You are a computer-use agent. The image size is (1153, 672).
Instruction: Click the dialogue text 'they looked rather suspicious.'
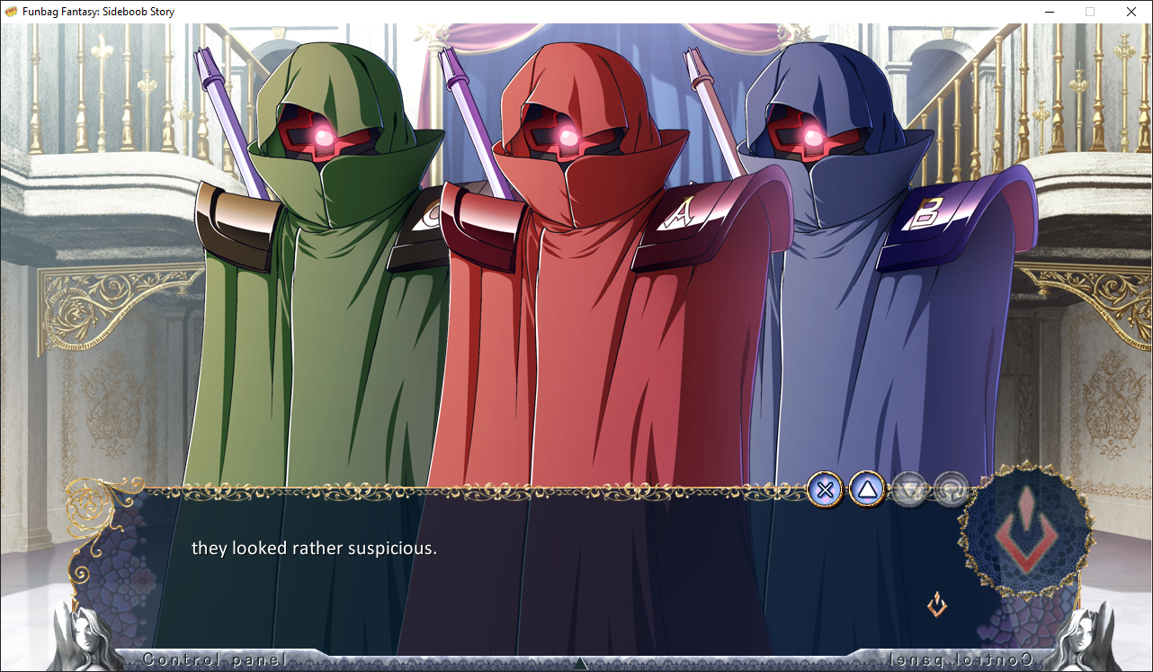314,548
